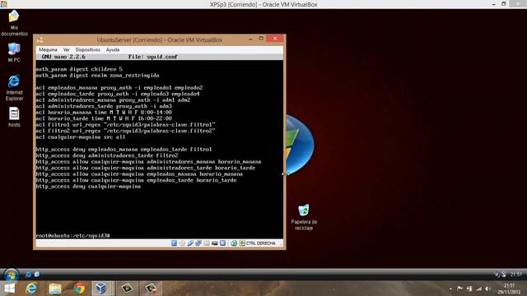Minimize the XPSp3 VirtualBox window
The image size is (527, 296).
point(493,4)
